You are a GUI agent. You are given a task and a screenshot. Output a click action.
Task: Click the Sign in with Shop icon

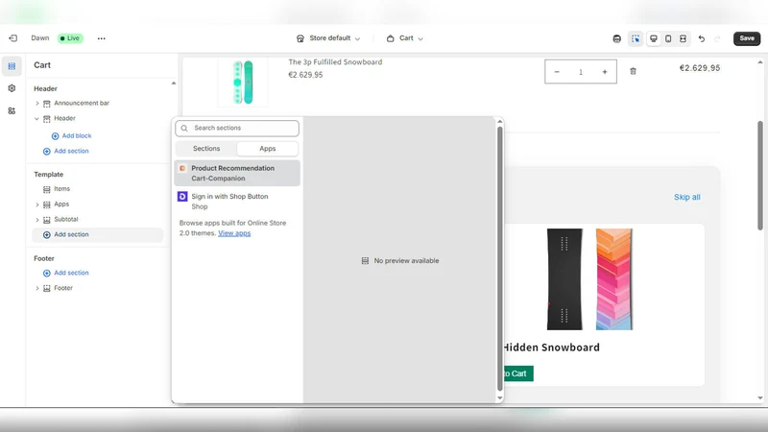tap(182, 197)
